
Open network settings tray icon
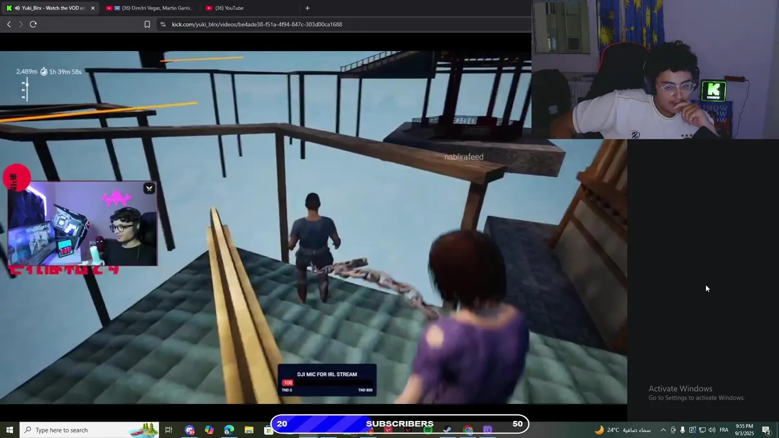click(x=702, y=430)
